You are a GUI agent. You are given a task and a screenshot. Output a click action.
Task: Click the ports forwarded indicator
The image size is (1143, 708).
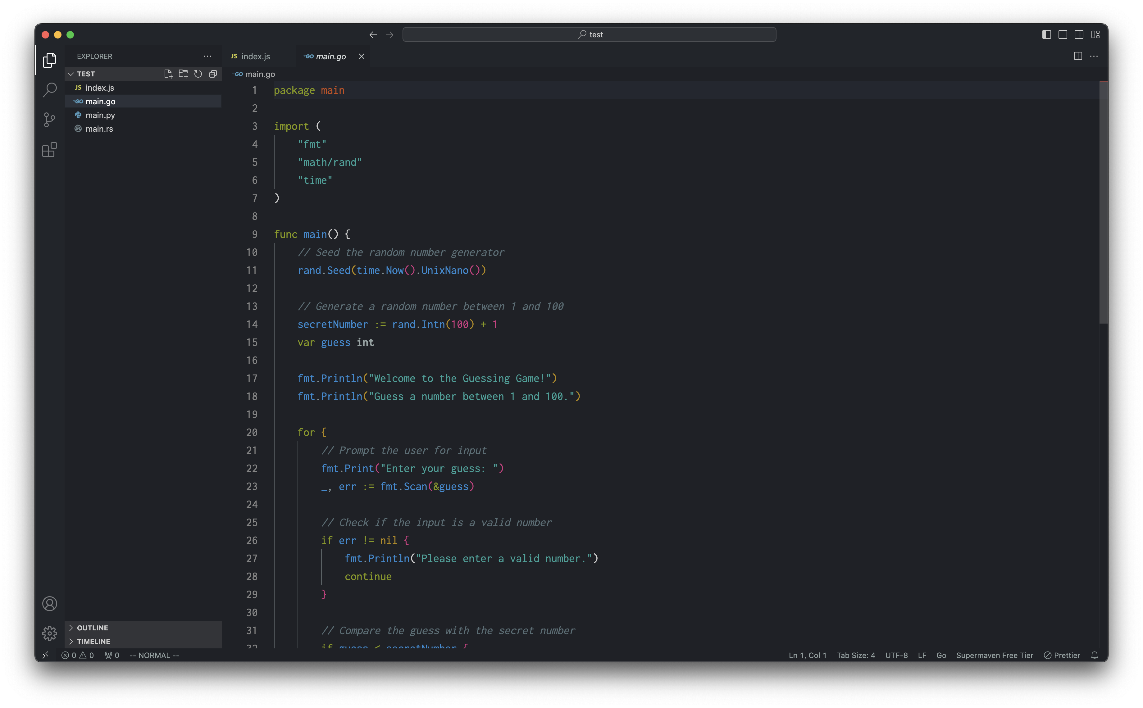click(112, 655)
